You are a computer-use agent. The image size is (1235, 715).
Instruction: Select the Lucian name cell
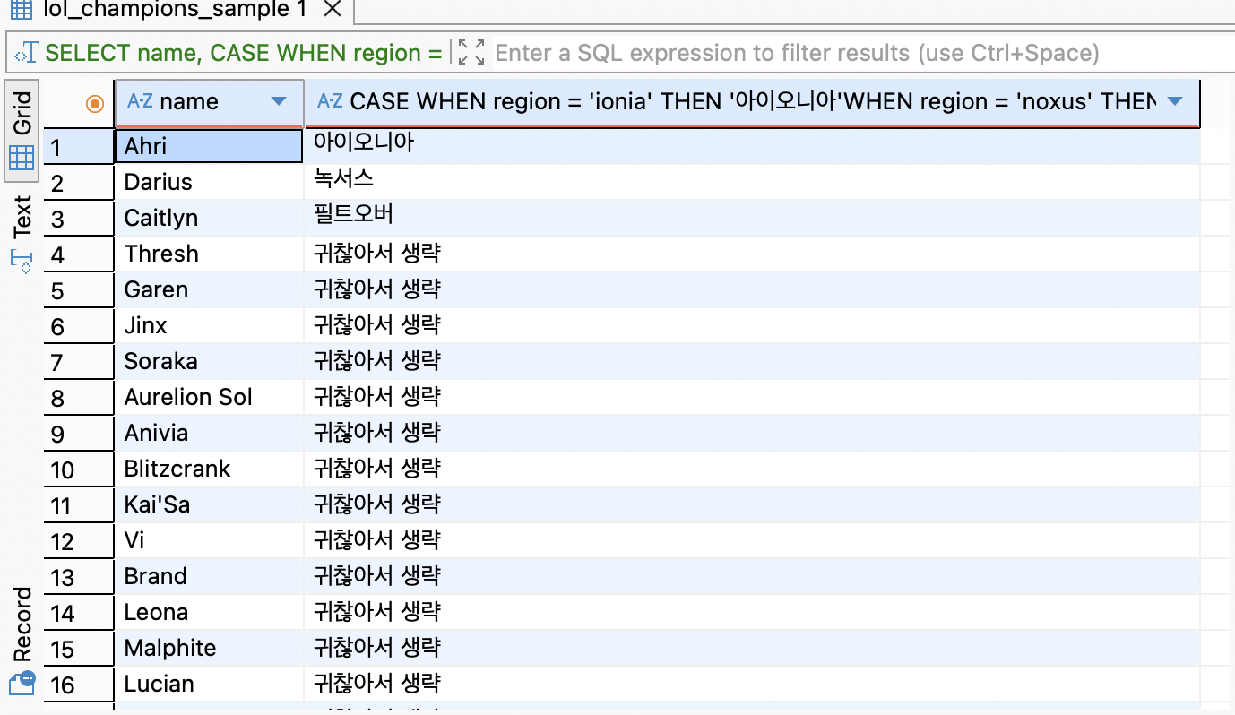(209, 684)
